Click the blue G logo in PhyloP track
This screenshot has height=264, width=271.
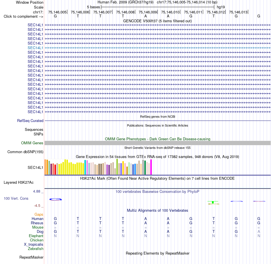(x=55, y=199)
